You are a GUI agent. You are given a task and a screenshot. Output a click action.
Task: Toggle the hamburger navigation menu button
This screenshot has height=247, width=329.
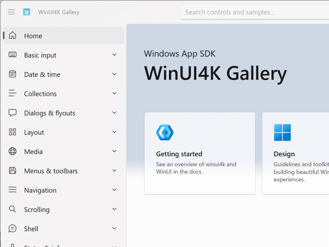[11, 12]
